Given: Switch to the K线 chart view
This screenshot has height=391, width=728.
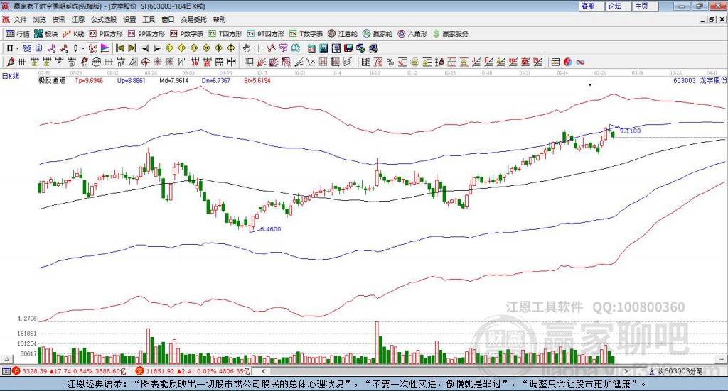Looking at the screenshot, I should click(73, 34).
